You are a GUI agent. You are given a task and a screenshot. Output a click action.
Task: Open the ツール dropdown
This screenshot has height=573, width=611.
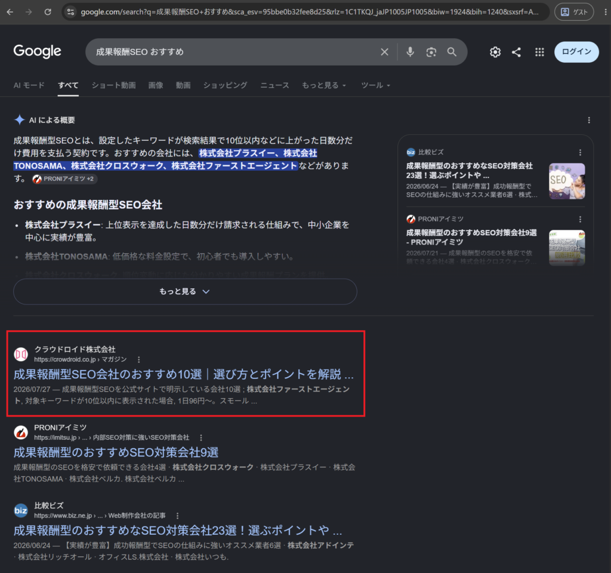(375, 85)
